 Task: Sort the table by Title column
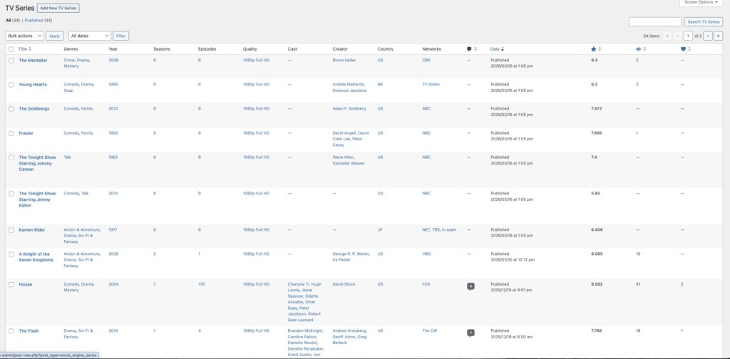click(24, 49)
